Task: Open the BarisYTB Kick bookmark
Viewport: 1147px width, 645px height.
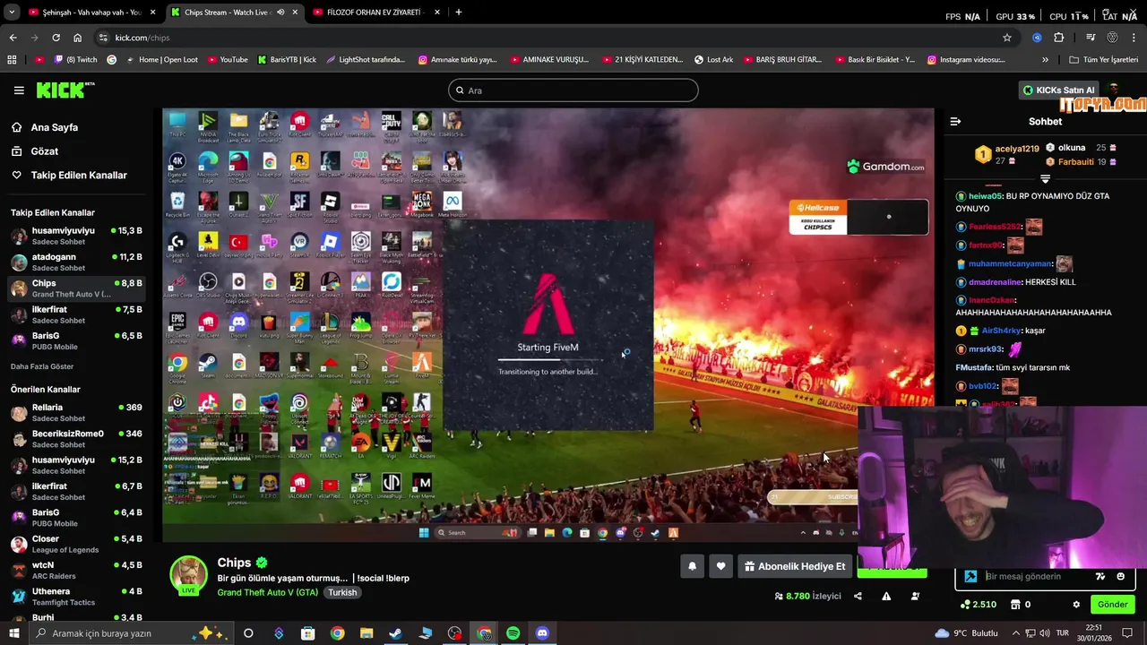Action: 287,60
